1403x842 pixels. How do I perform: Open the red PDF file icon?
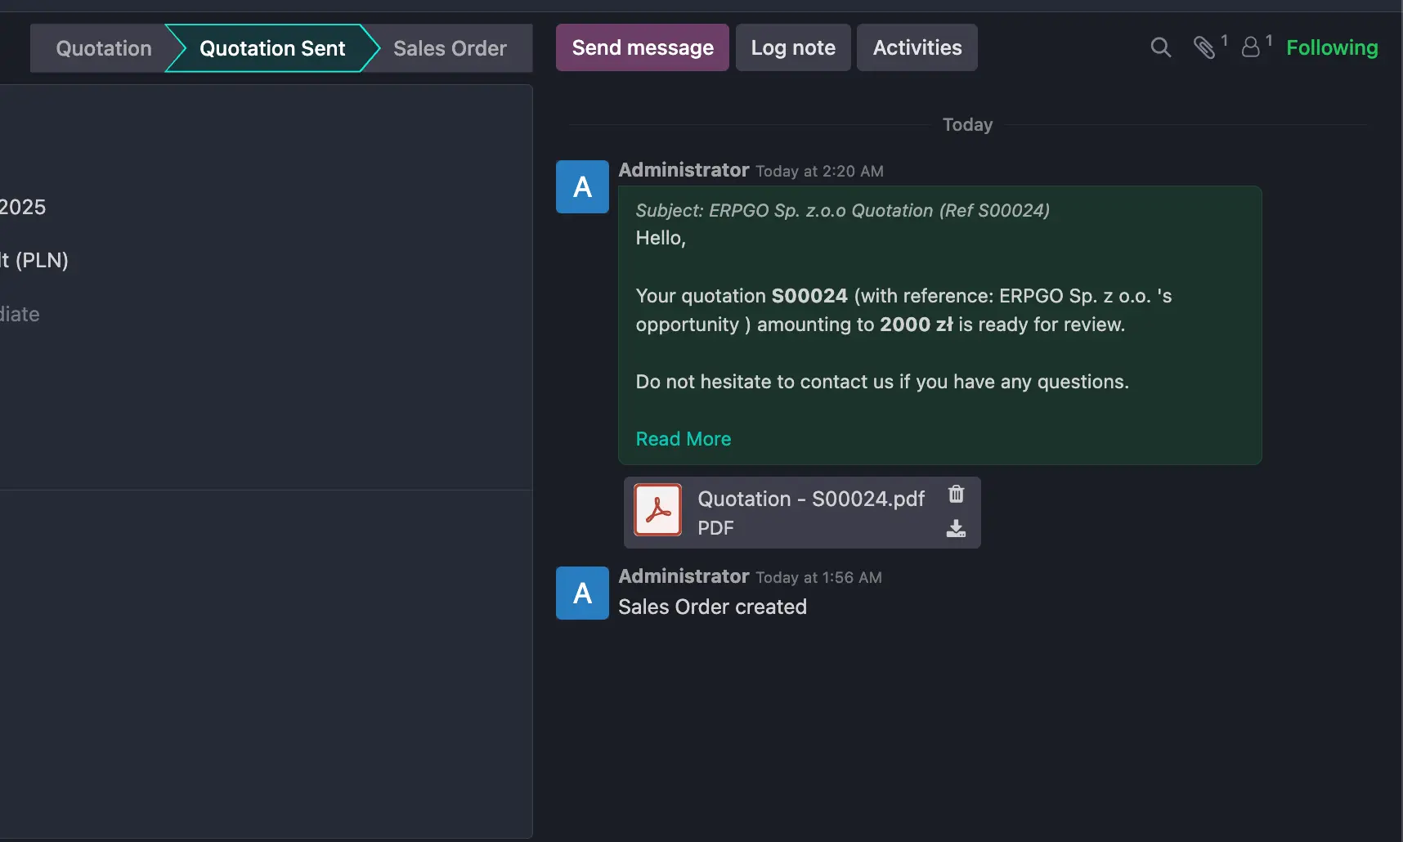click(x=658, y=510)
